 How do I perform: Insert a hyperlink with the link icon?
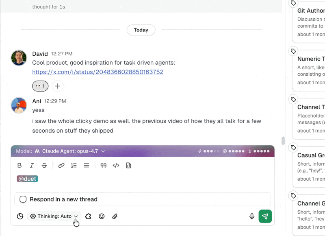[61, 166]
